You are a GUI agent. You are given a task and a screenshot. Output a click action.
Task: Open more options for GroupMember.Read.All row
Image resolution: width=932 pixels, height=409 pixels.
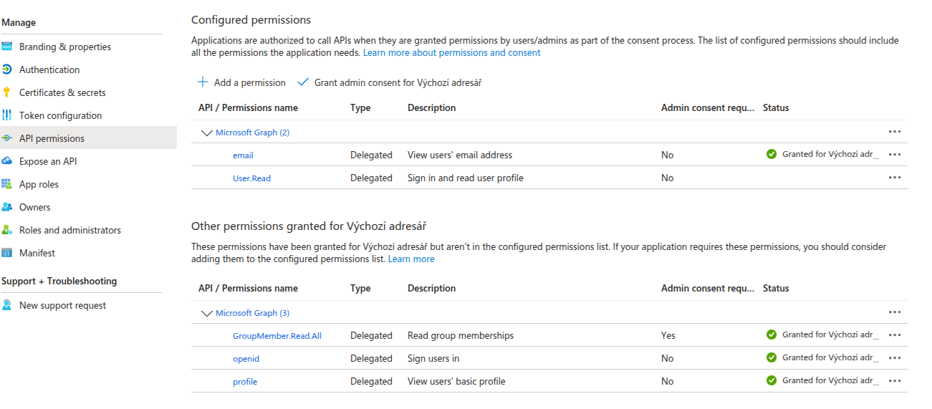click(894, 335)
